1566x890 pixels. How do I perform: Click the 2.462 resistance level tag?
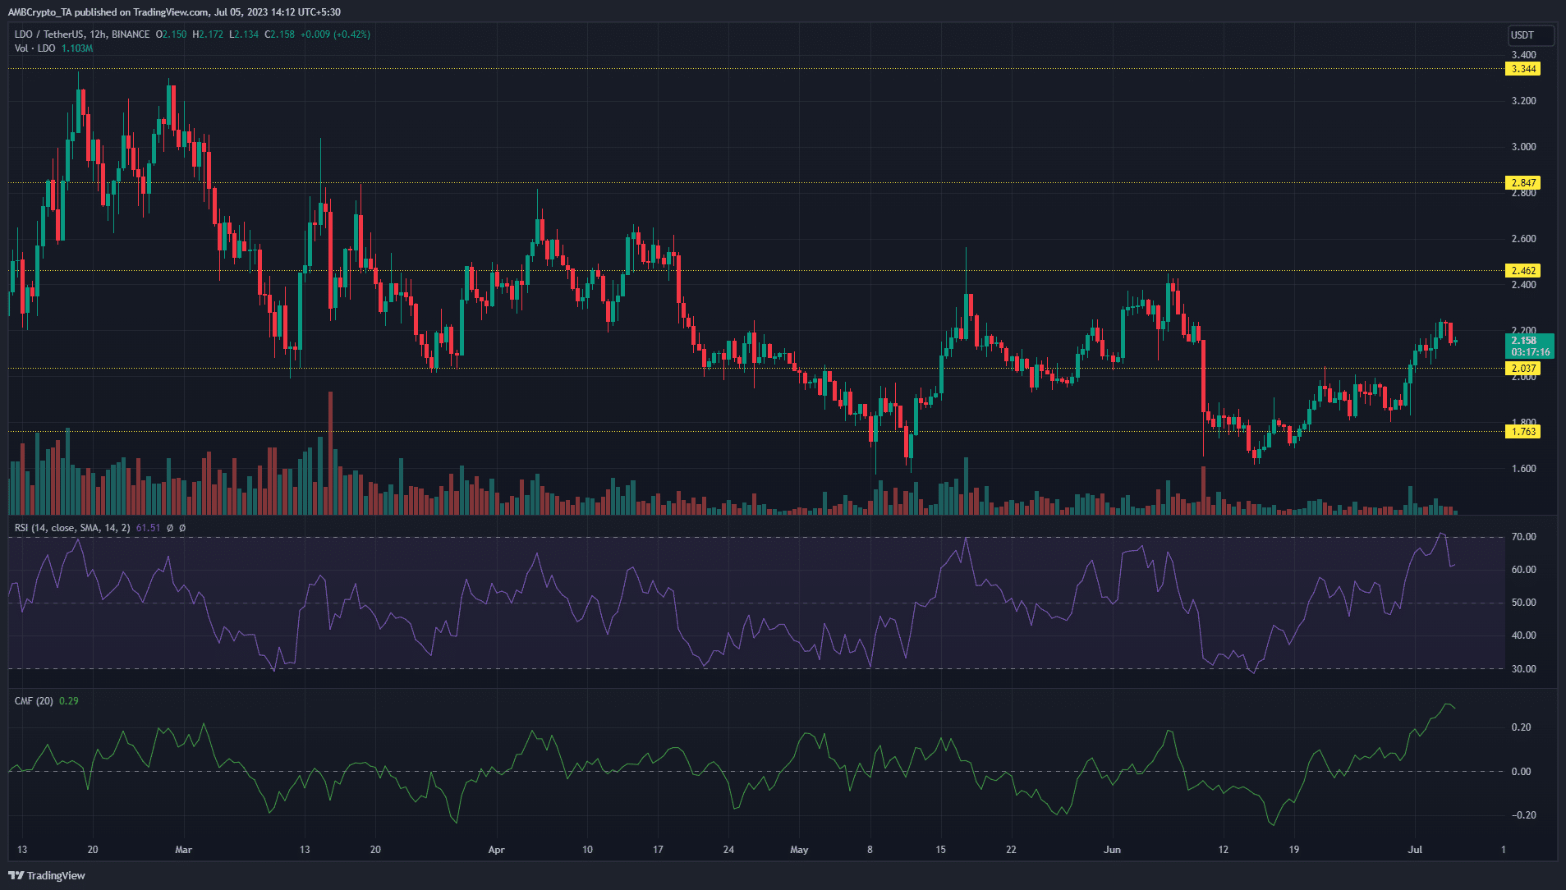point(1523,270)
